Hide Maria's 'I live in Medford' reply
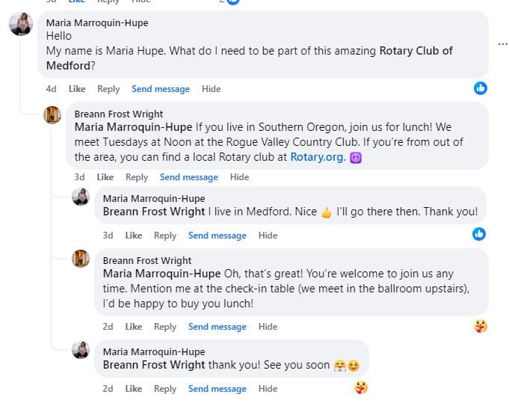The height and width of the screenshot is (409, 509). coord(268,236)
